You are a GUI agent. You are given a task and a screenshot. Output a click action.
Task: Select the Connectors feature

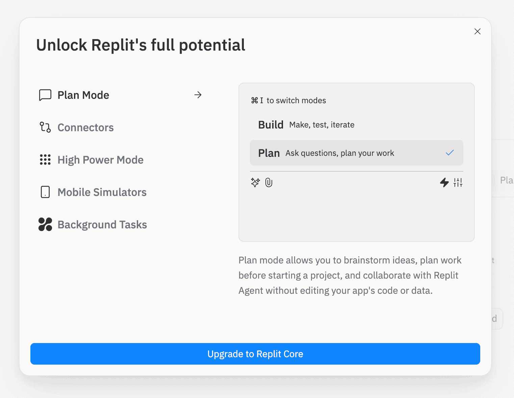(x=121, y=127)
